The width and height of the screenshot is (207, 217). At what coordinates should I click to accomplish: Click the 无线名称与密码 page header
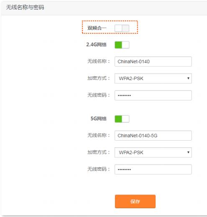click(25, 7)
